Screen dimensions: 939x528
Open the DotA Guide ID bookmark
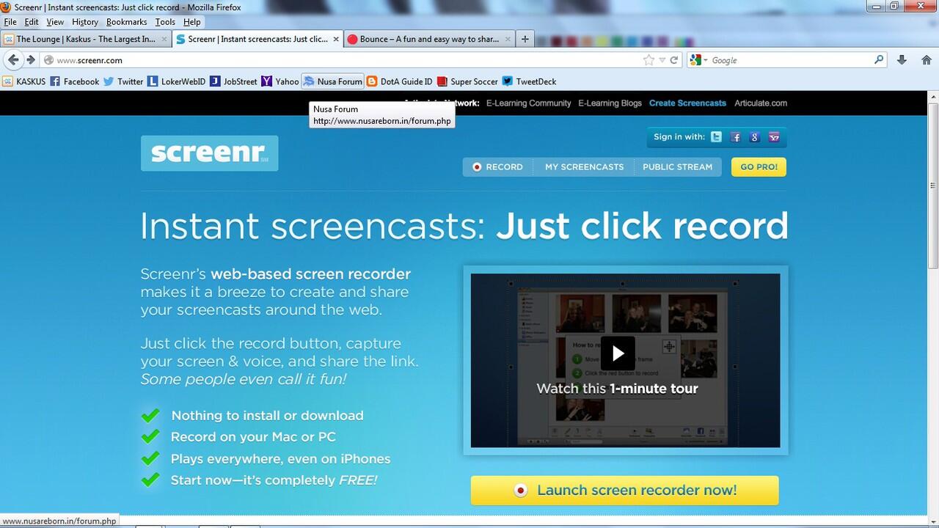click(400, 81)
